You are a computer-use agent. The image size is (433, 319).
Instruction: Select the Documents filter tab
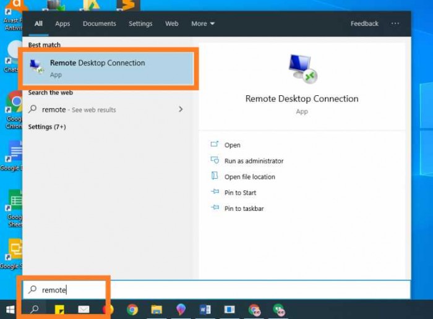click(100, 23)
